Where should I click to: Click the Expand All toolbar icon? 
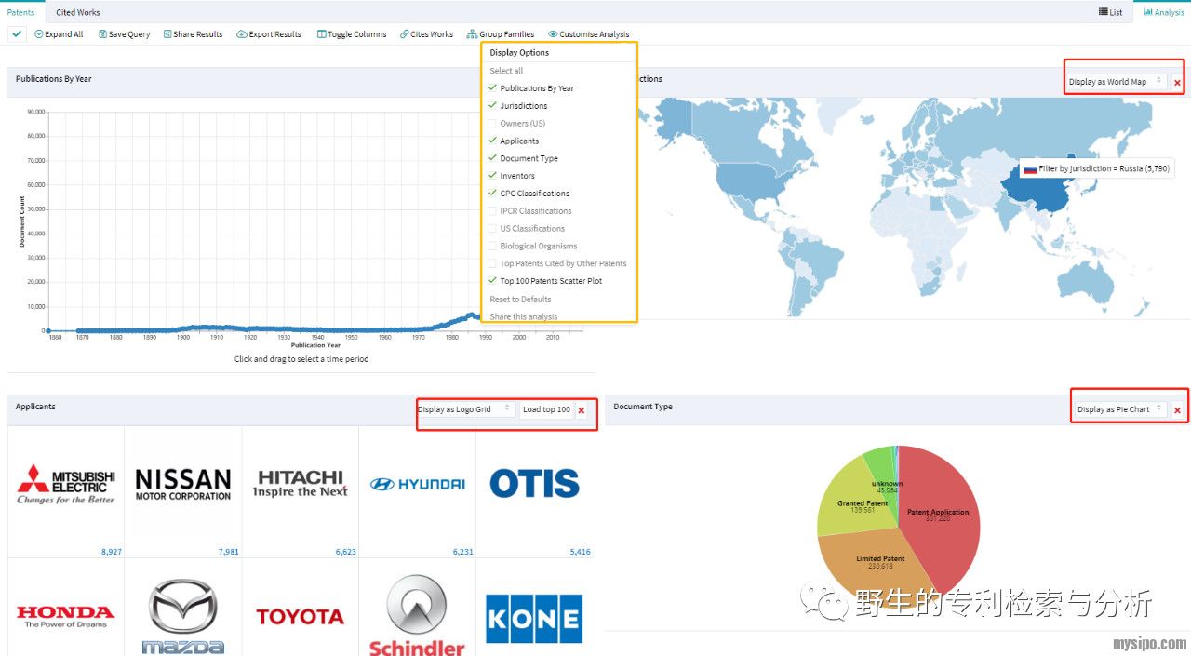click(x=39, y=34)
